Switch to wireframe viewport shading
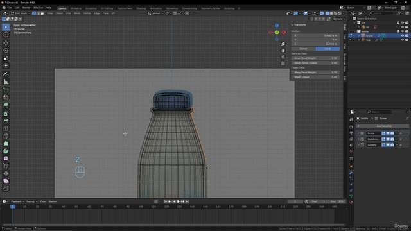Viewport: 411px width, 231px height. point(328,13)
